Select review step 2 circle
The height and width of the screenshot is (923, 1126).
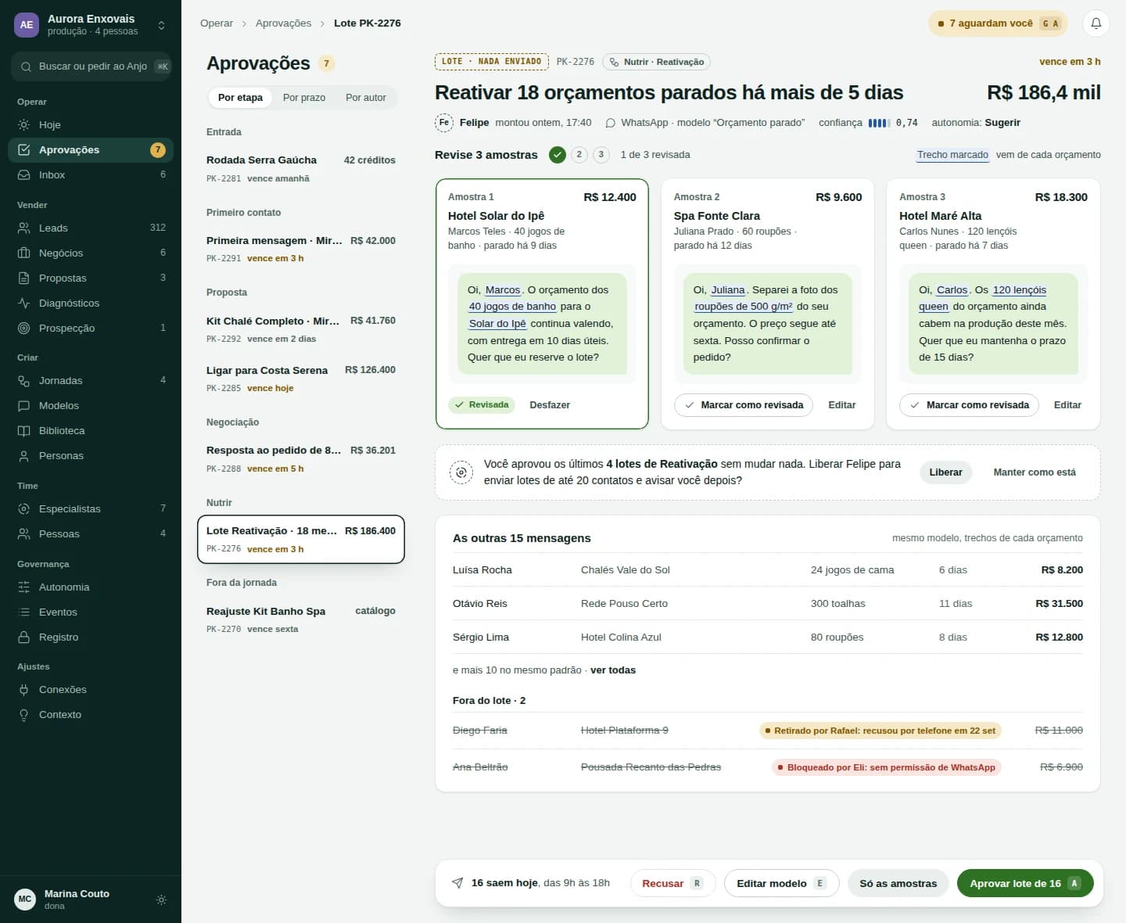[x=579, y=155]
